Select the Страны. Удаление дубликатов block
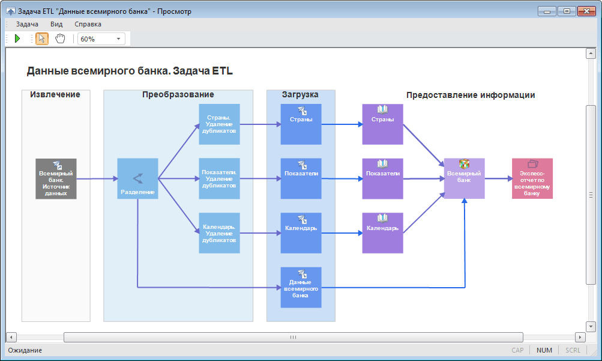 [x=219, y=124]
